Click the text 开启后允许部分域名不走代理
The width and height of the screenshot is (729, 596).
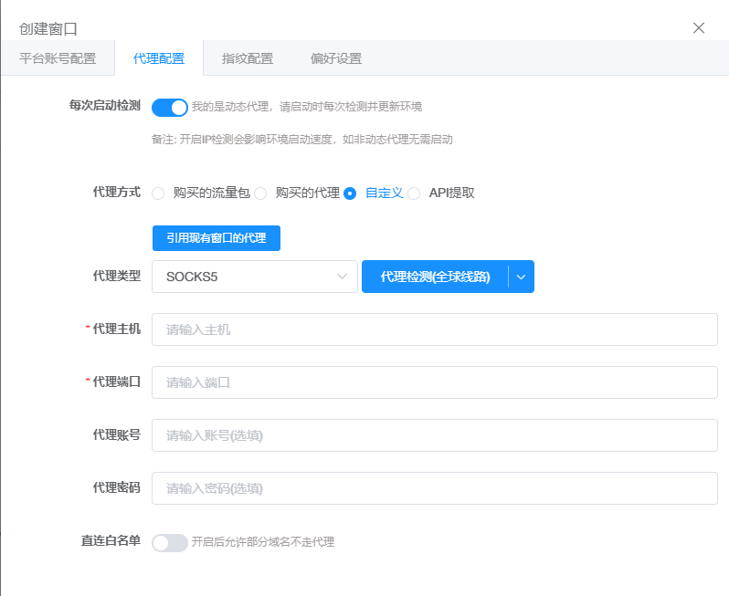[x=263, y=542]
